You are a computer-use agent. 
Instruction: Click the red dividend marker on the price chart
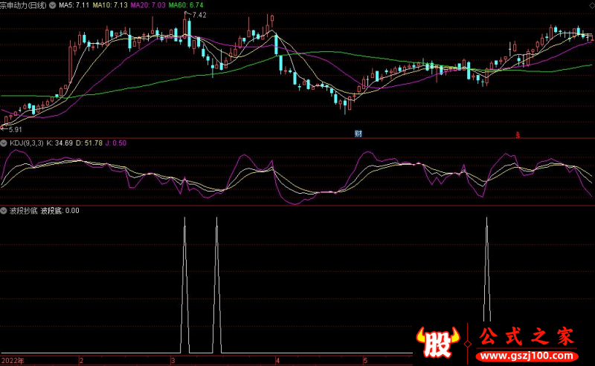(x=518, y=134)
